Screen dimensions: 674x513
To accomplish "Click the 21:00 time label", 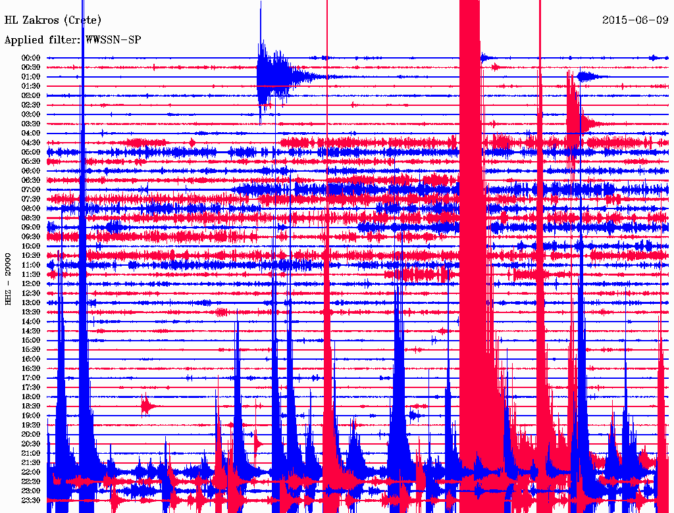I will pyautogui.click(x=31, y=453).
